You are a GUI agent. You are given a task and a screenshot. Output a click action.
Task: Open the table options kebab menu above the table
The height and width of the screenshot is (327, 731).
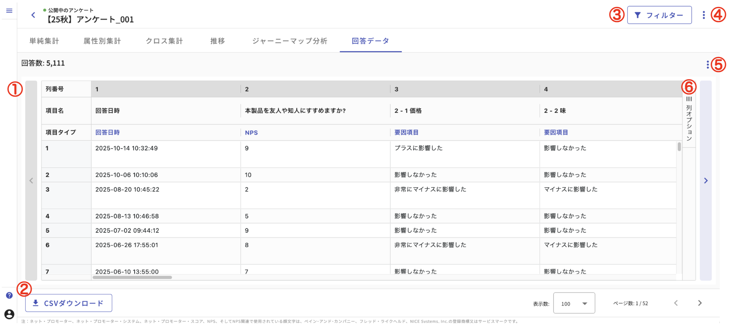(x=708, y=64)
